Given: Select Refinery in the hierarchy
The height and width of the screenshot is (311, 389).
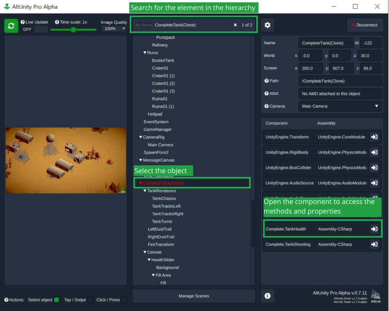Looking at the screenshot, I should 160,45.
